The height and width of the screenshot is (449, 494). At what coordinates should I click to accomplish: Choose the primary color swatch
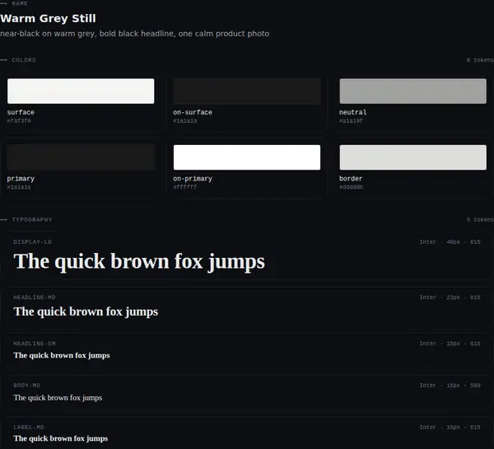click(81, 157)
